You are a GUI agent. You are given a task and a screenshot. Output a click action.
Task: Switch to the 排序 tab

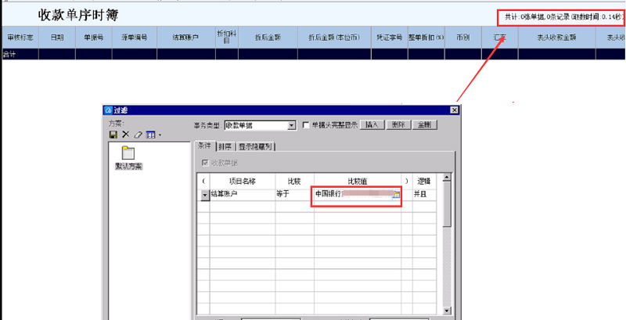[x=225, y=146]
